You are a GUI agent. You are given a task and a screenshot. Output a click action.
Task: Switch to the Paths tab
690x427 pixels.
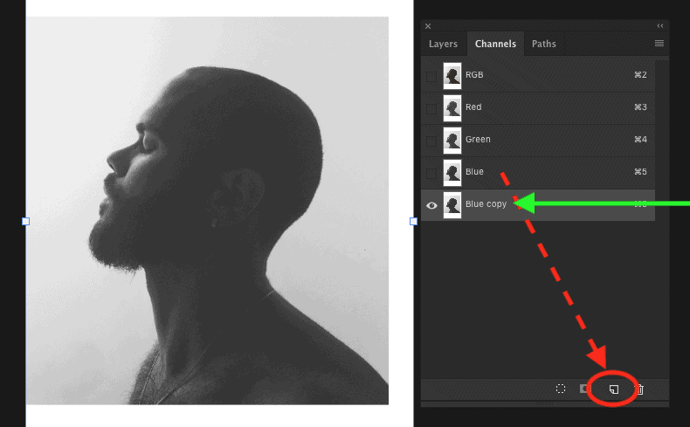tap(544, 44)
